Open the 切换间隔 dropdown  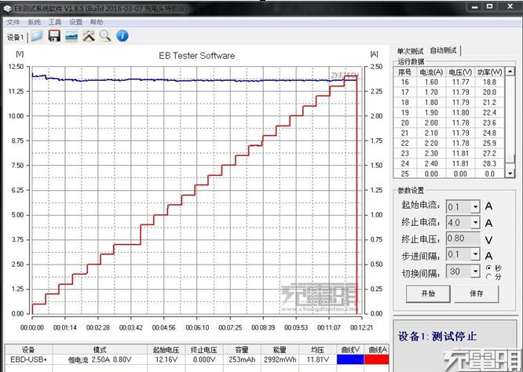[x=475, y=272]
